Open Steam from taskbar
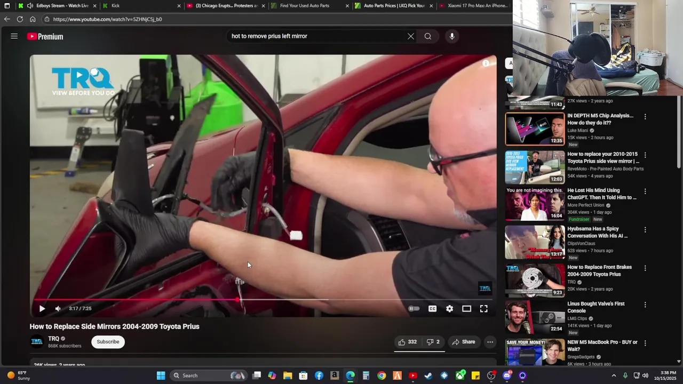This screenshot has height=384, width=683. (x=428, y=375)
